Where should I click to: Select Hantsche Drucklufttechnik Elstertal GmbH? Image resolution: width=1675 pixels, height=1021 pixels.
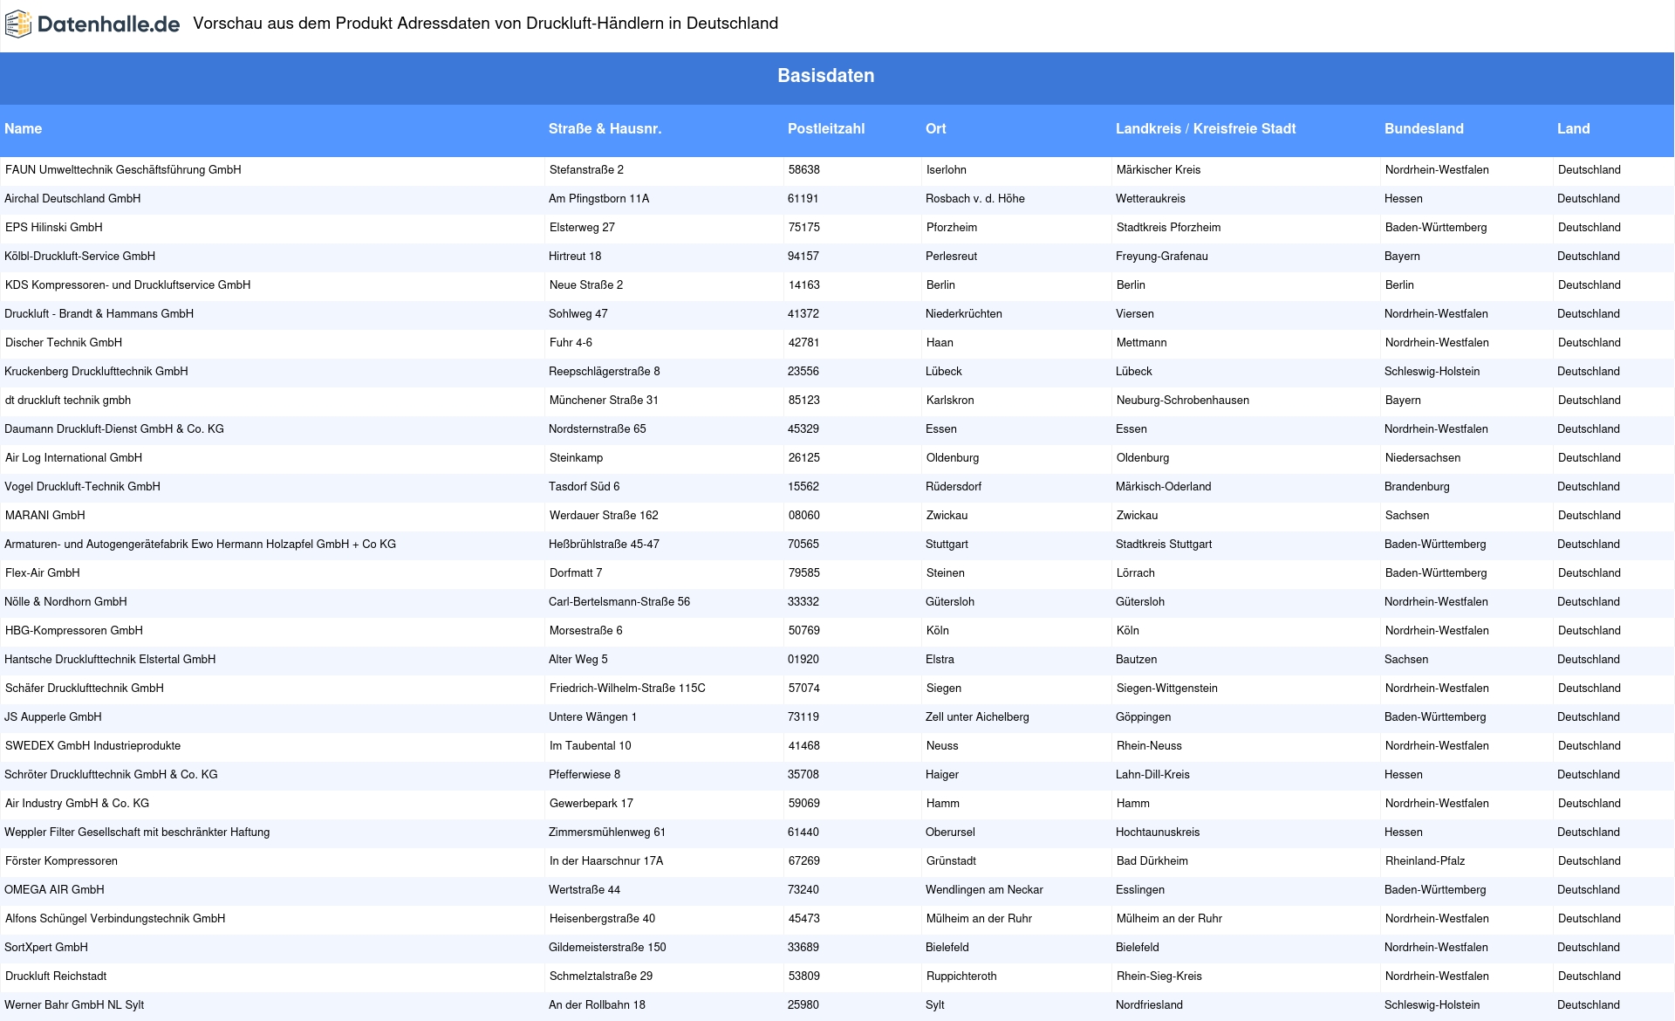(110, 660)
